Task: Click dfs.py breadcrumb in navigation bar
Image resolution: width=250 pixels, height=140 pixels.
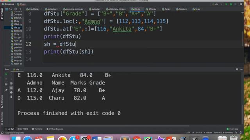Action: click(21, 4)
